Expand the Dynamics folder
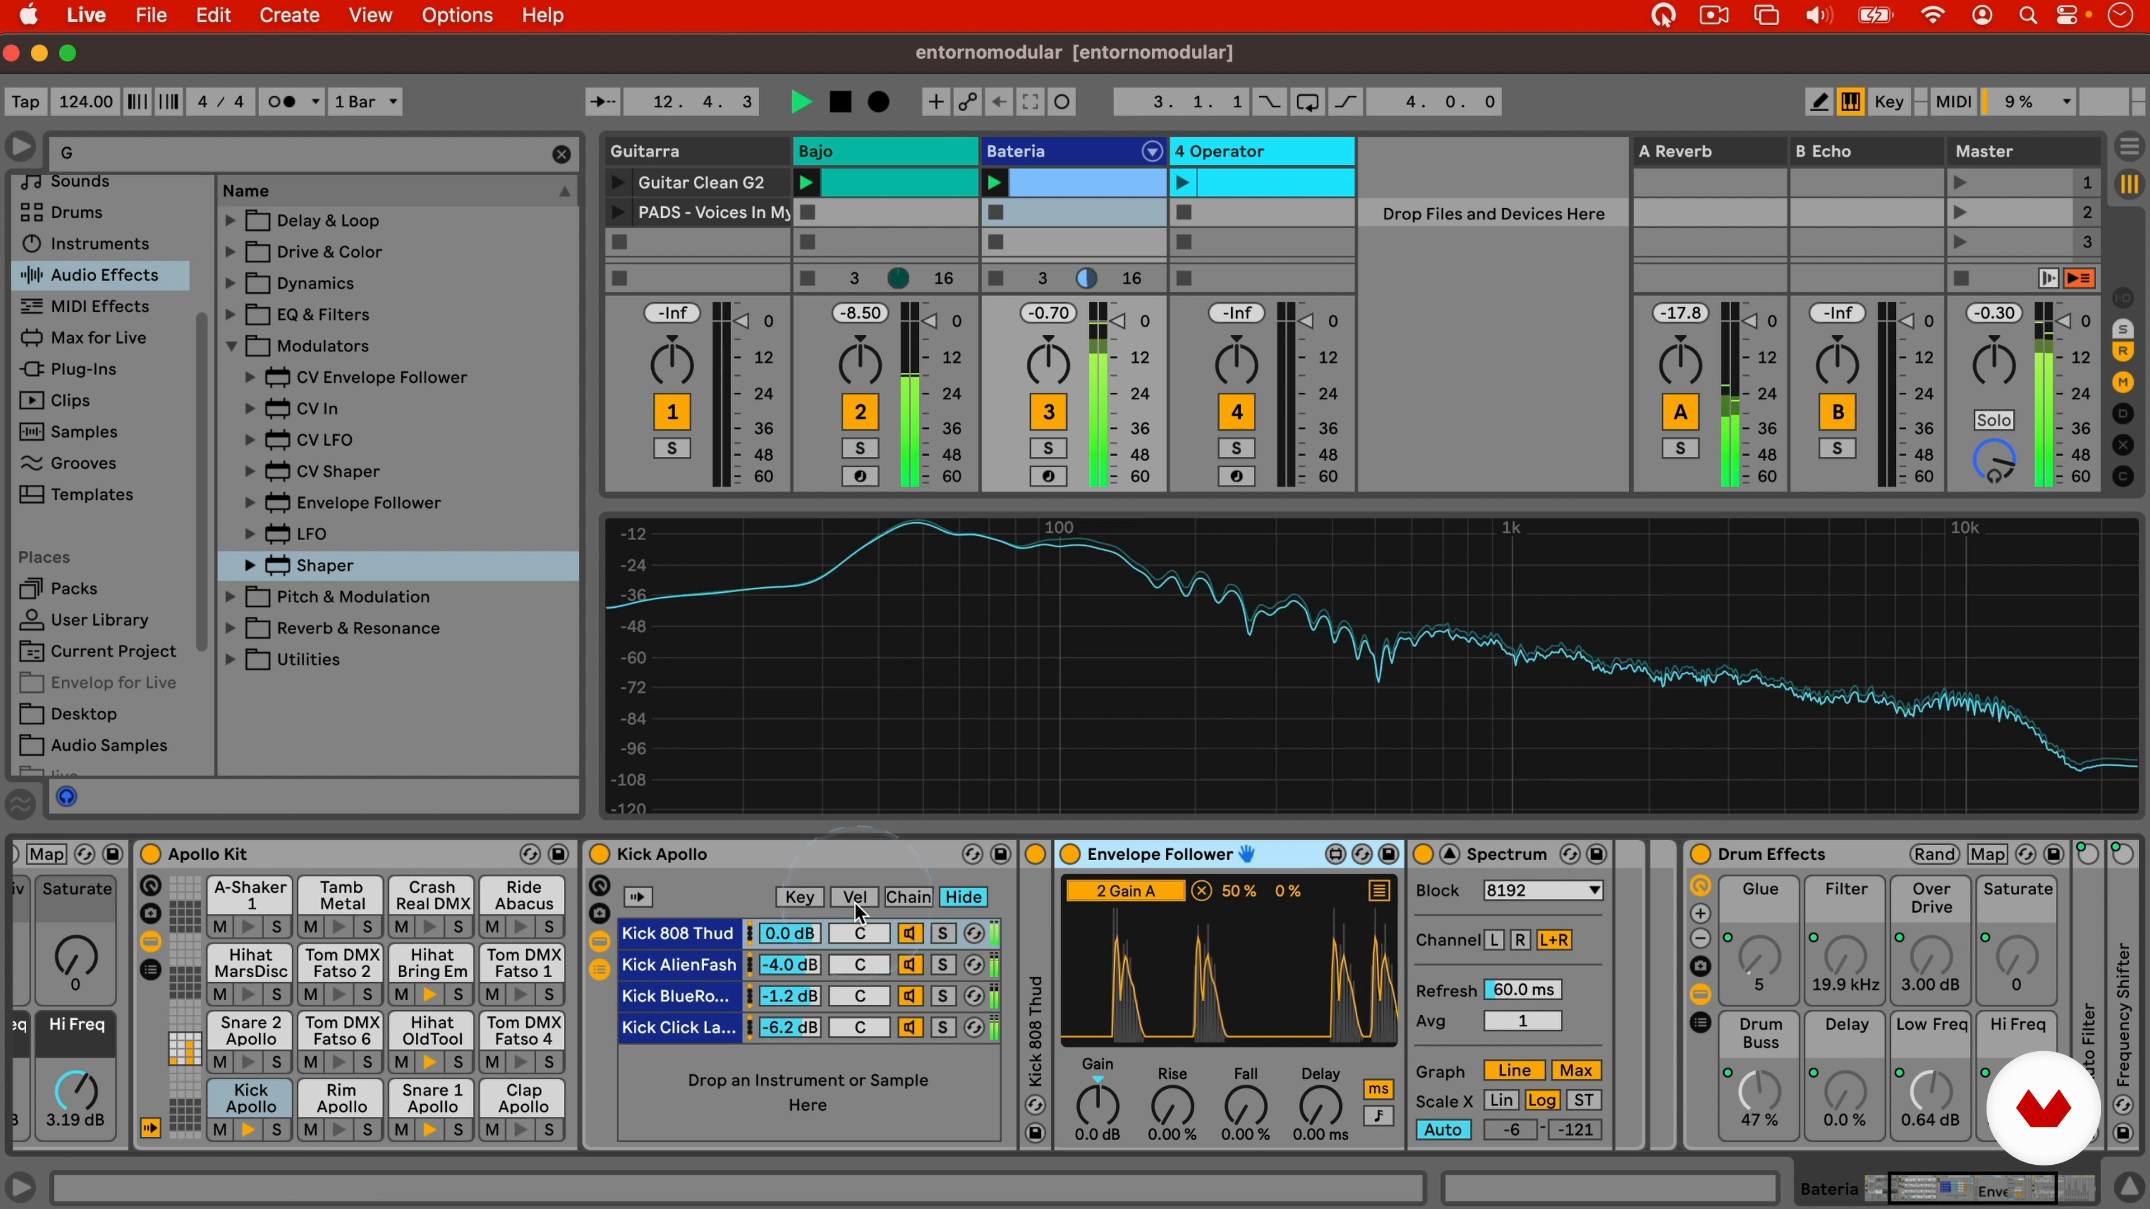The width and height of the screenshot is (2150, 1209). coord(231,283)
